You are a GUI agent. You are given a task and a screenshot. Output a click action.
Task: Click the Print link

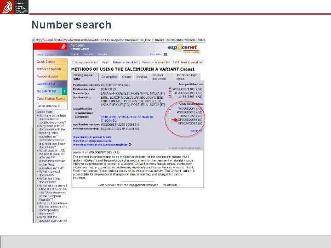tap(105, 62)
